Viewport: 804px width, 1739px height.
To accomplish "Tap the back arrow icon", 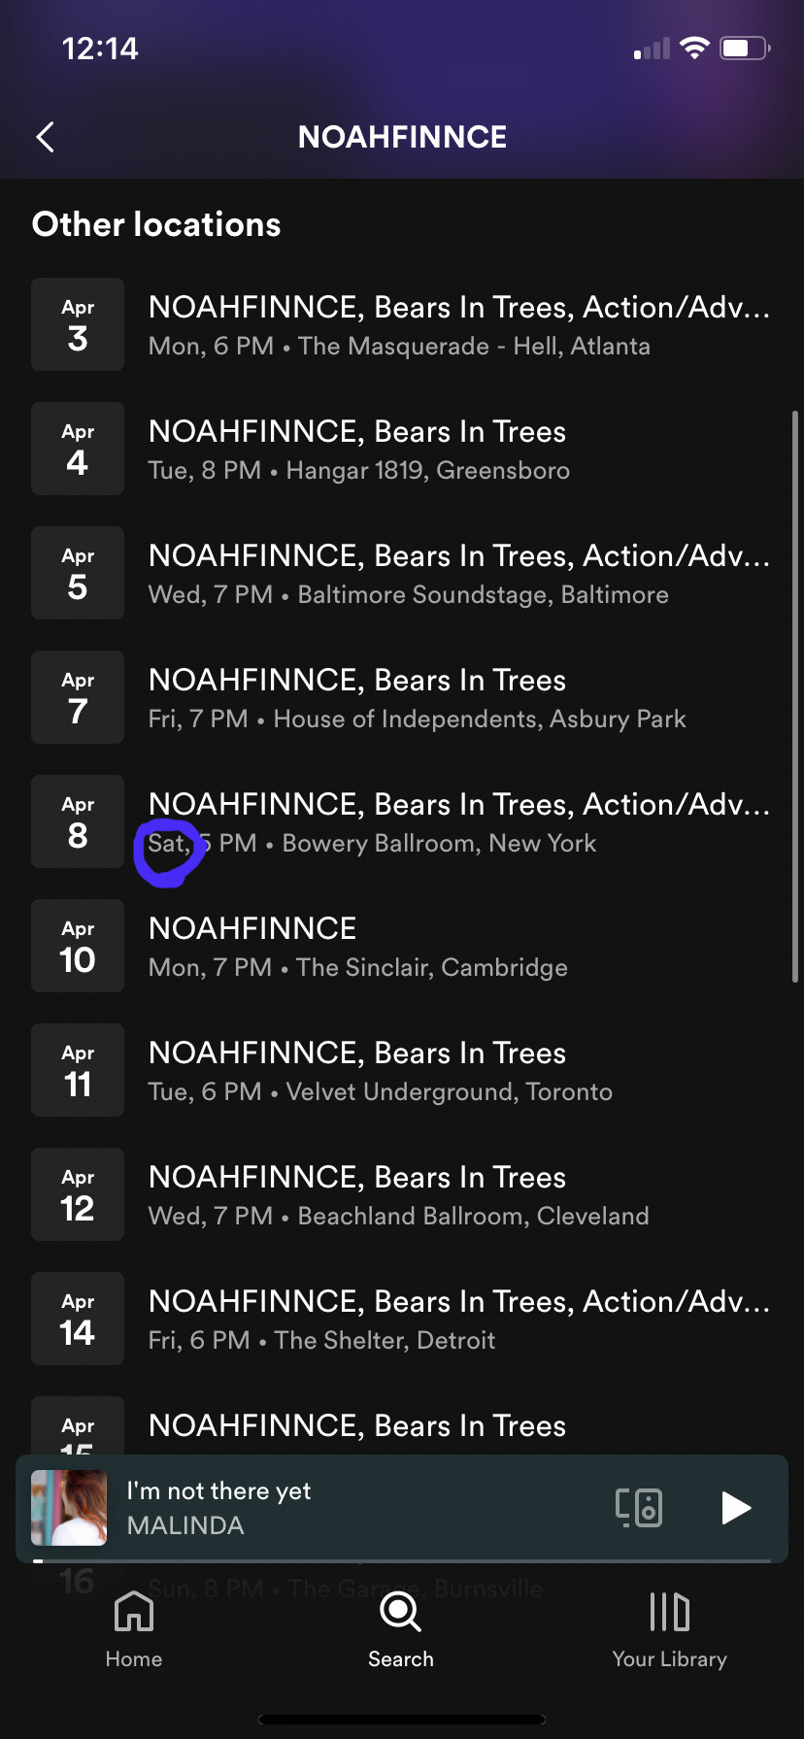I will [46, 137].
